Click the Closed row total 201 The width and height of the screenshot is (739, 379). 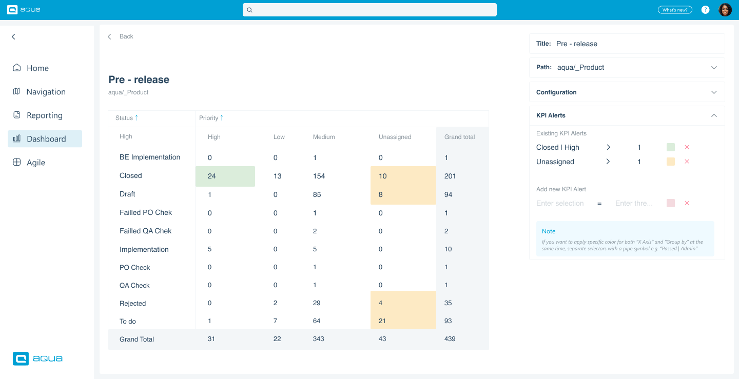click(450, 176)
